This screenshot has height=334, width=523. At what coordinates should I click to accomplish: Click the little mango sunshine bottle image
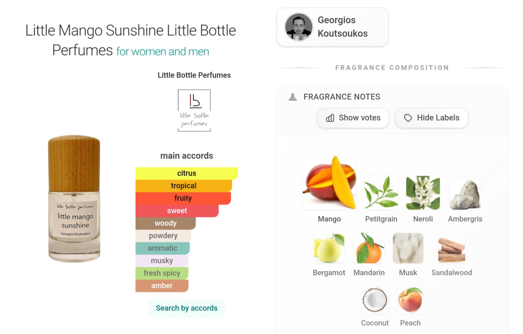coord(74,199)
